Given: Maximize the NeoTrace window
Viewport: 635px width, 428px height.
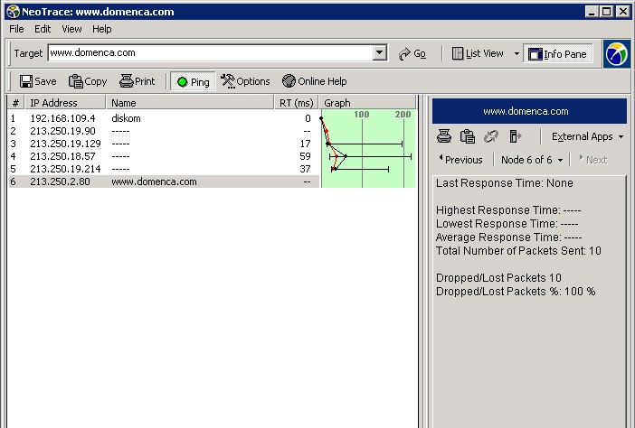Looking at the screenshot, I should (607, 12).
